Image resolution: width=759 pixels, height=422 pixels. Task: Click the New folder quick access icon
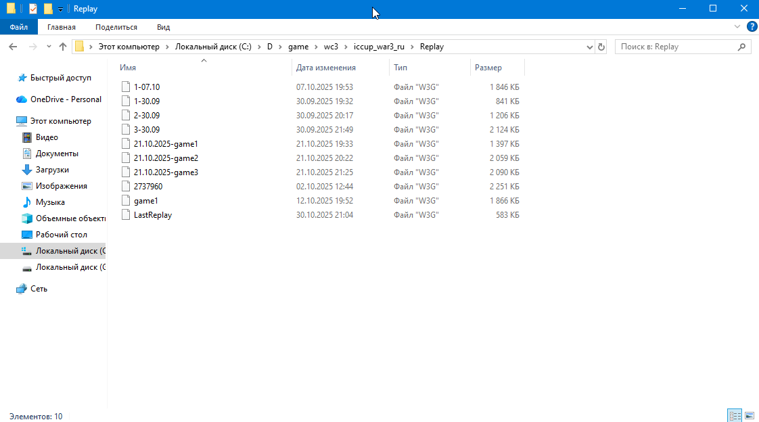pos(48,9)
